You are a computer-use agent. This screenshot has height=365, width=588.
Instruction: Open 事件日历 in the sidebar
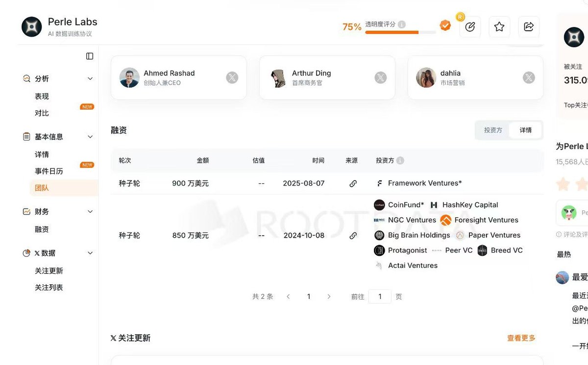(x=49, y=171)
